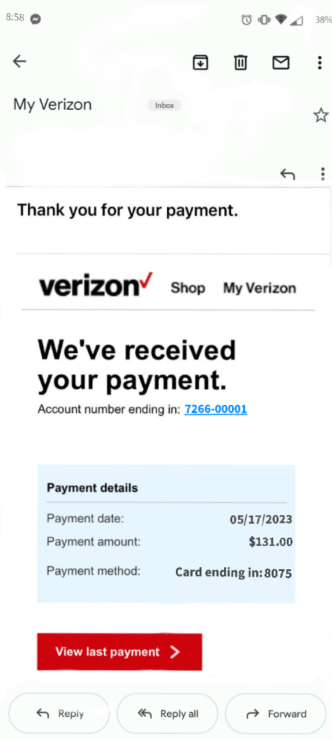Open the account number 7266-00001 link
This screenshot has width=332, height=740.
pos(216,409)
